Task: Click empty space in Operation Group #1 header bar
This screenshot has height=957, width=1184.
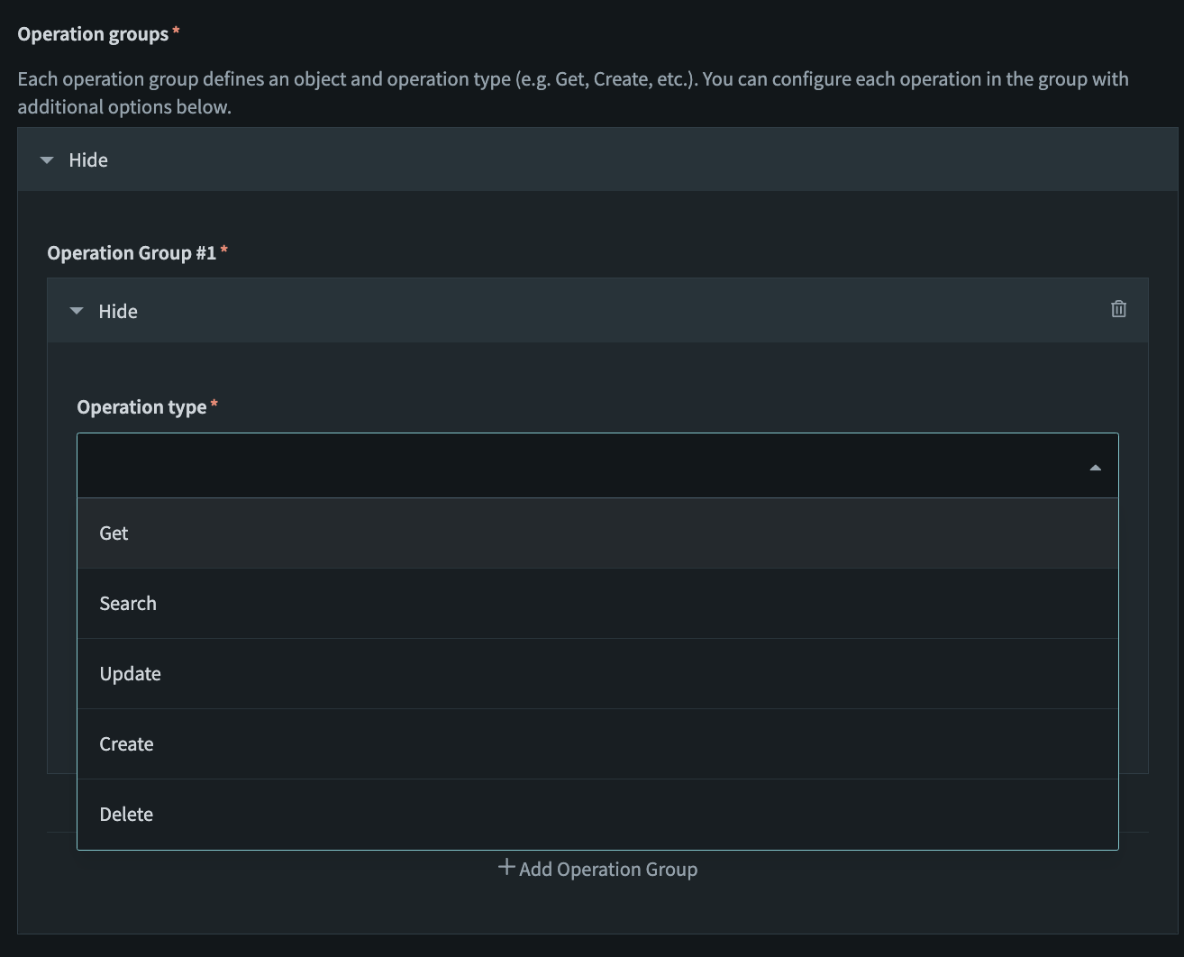Action: tap(613, 311)
